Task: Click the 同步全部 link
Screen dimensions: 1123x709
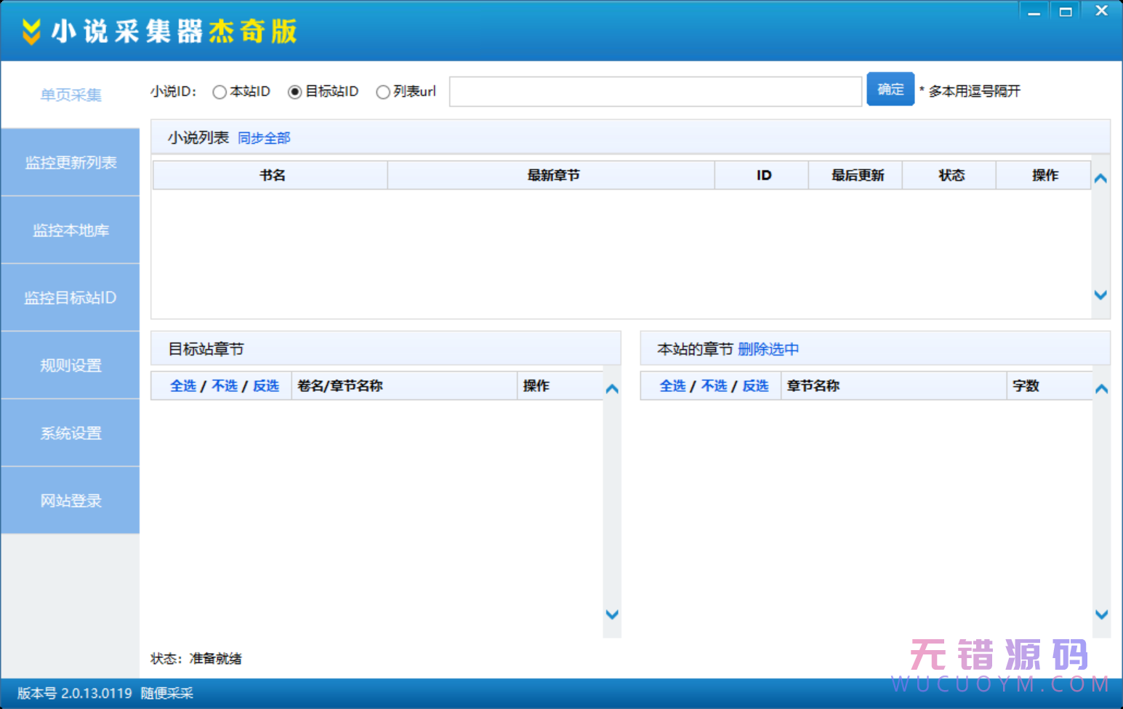Action: pos(264,138)
